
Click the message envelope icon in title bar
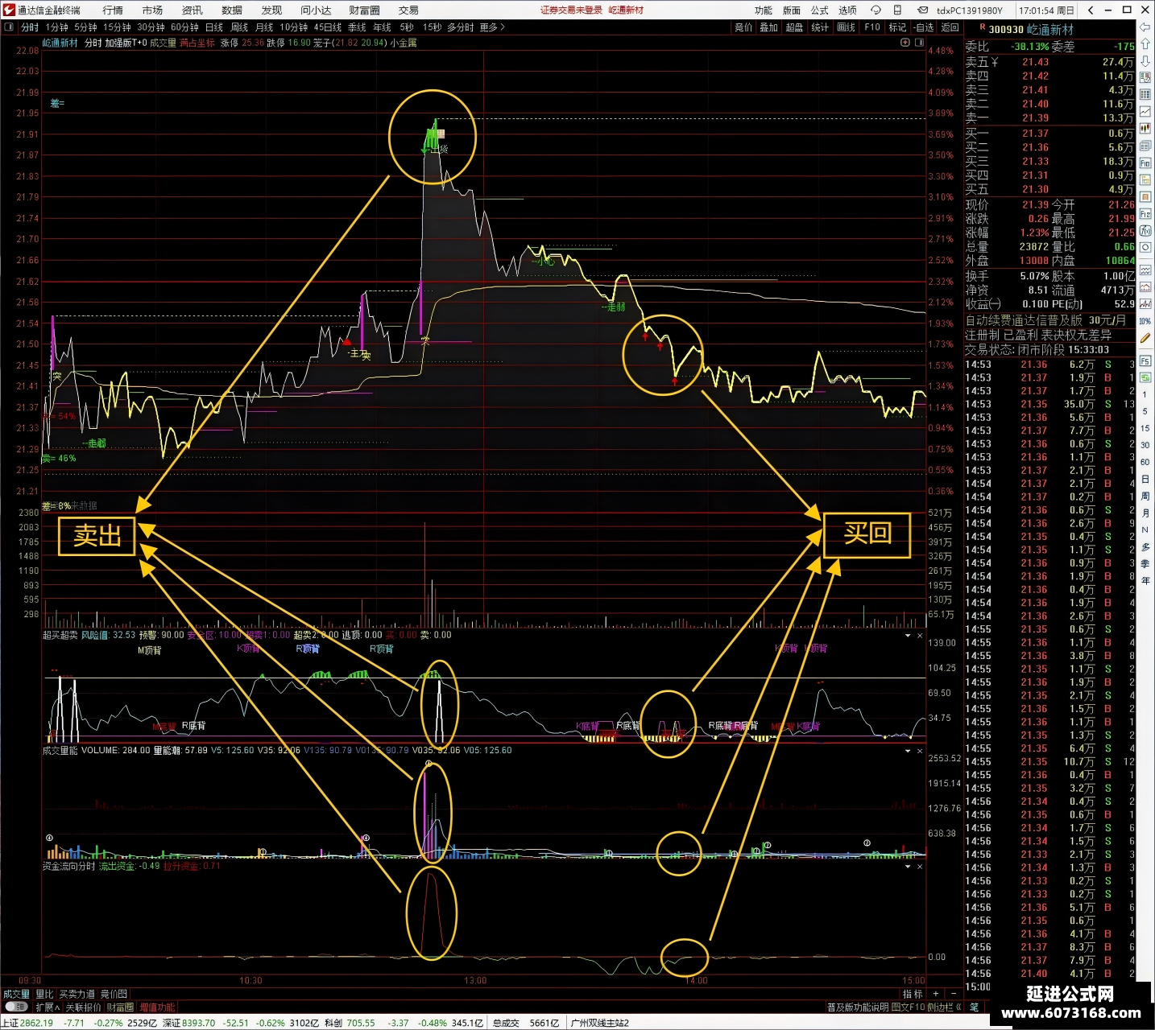(922, 10)
